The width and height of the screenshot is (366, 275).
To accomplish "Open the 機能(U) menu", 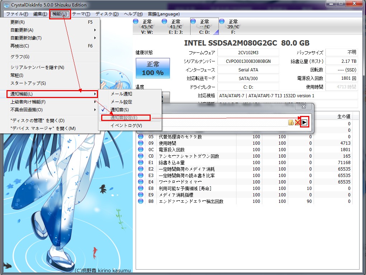I will pyautogui.click(x=60, y=14).
